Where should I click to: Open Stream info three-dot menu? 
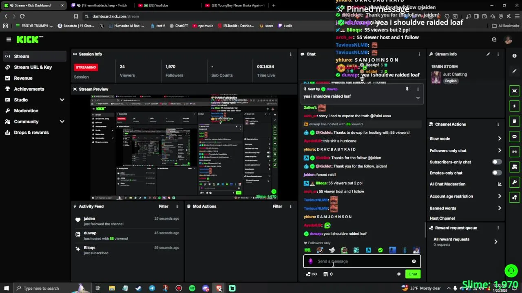pyautogui.click(x=498, y=54)
